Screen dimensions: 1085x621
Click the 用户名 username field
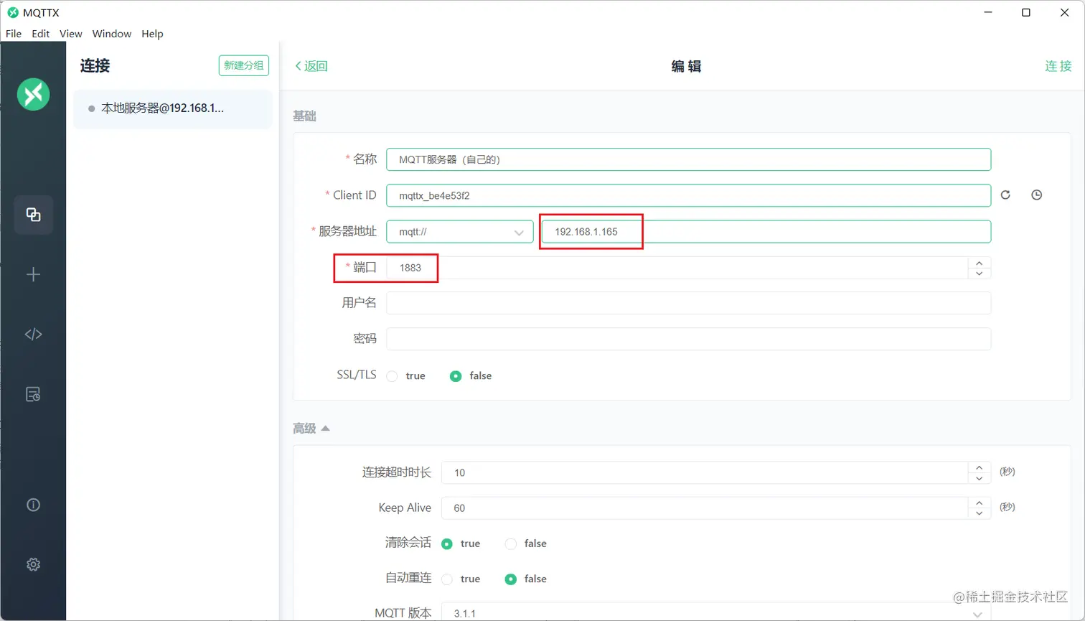[689, 303]
